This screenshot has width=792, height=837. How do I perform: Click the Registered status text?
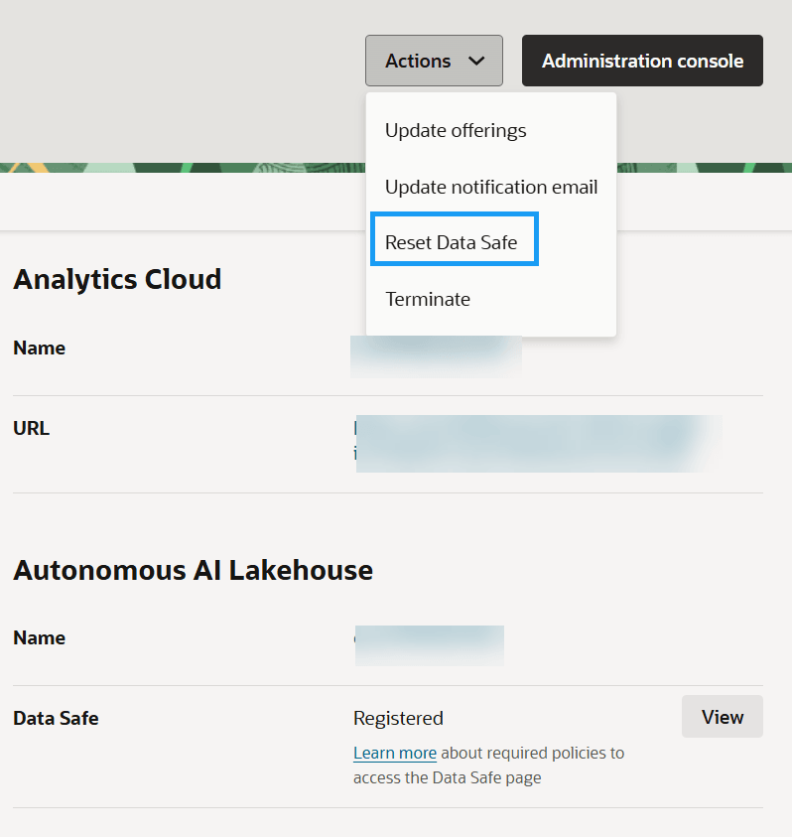coord(398,718)
